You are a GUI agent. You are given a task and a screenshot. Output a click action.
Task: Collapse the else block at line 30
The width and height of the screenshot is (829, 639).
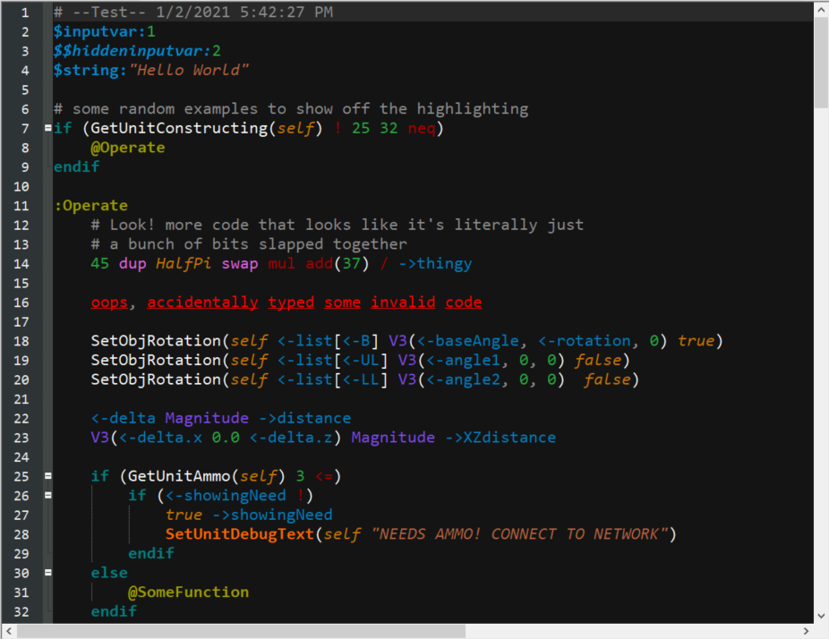(47, 573)
